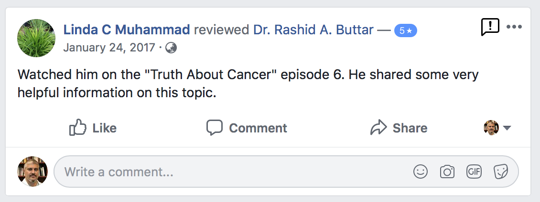This screenshot has height=202, width=540.
Task: Open the January 24, 2017 timestamp
Action: [x=109, y=48]
